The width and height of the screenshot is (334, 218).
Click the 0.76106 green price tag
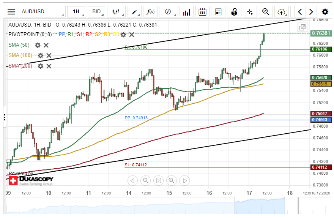tap(321, 49)
